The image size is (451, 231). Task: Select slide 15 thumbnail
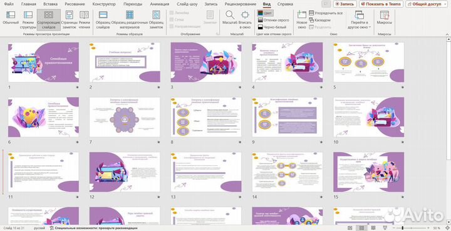coord(369,172)
